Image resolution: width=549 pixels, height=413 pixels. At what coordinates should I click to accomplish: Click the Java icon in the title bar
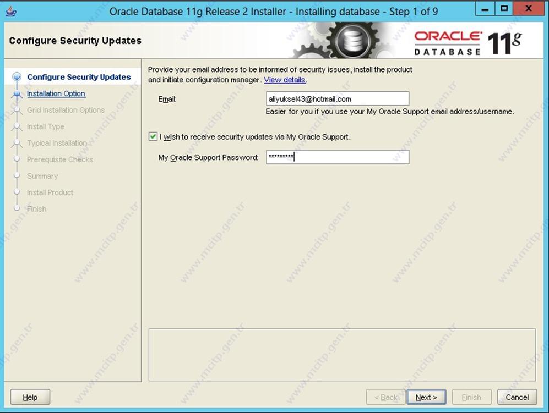[11, 11]
